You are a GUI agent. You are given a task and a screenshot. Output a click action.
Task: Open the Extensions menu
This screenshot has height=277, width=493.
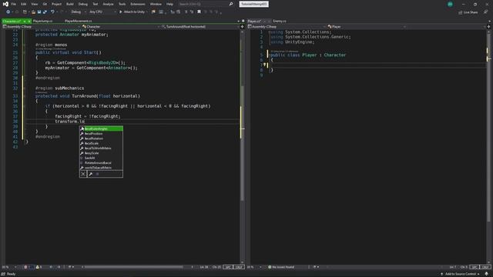138,4
